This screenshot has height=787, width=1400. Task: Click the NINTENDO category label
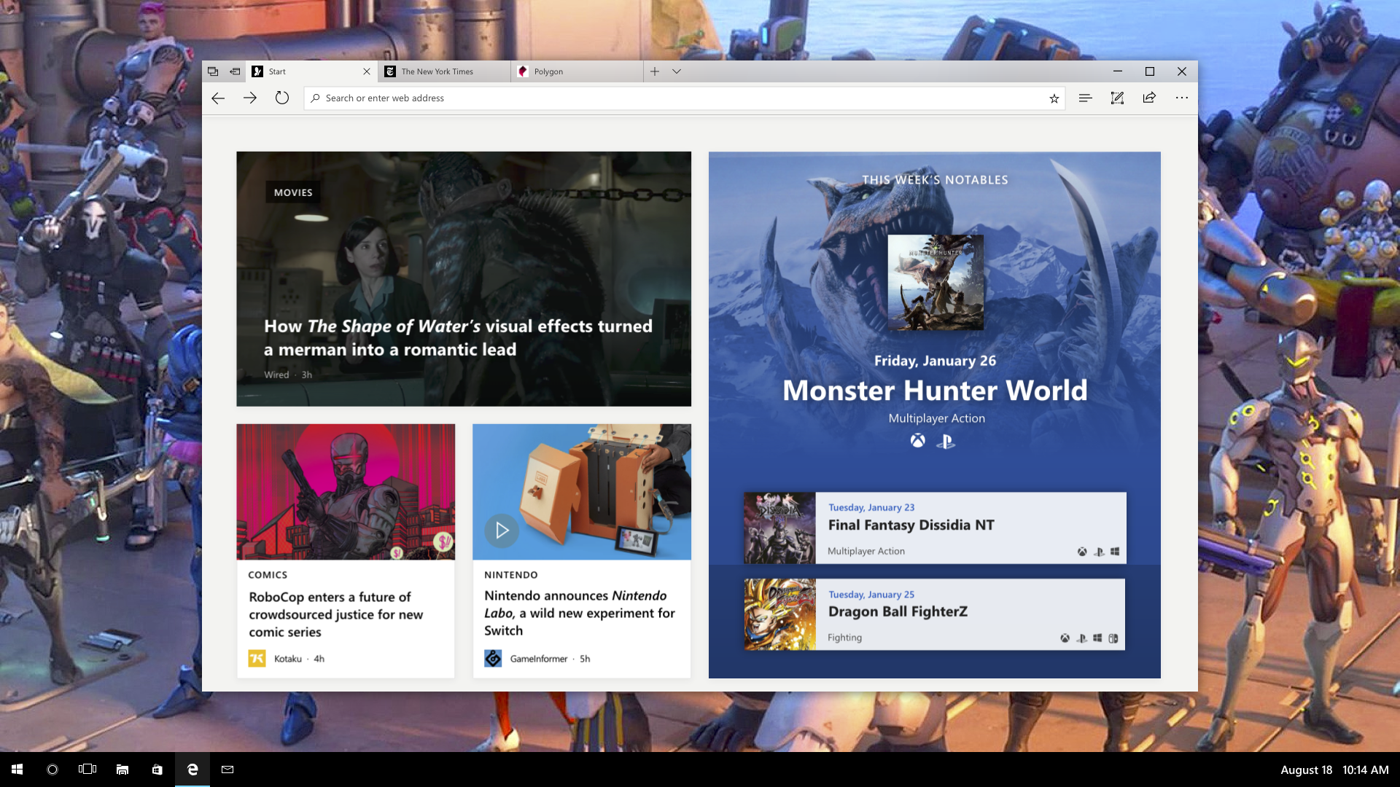(510, 575)
